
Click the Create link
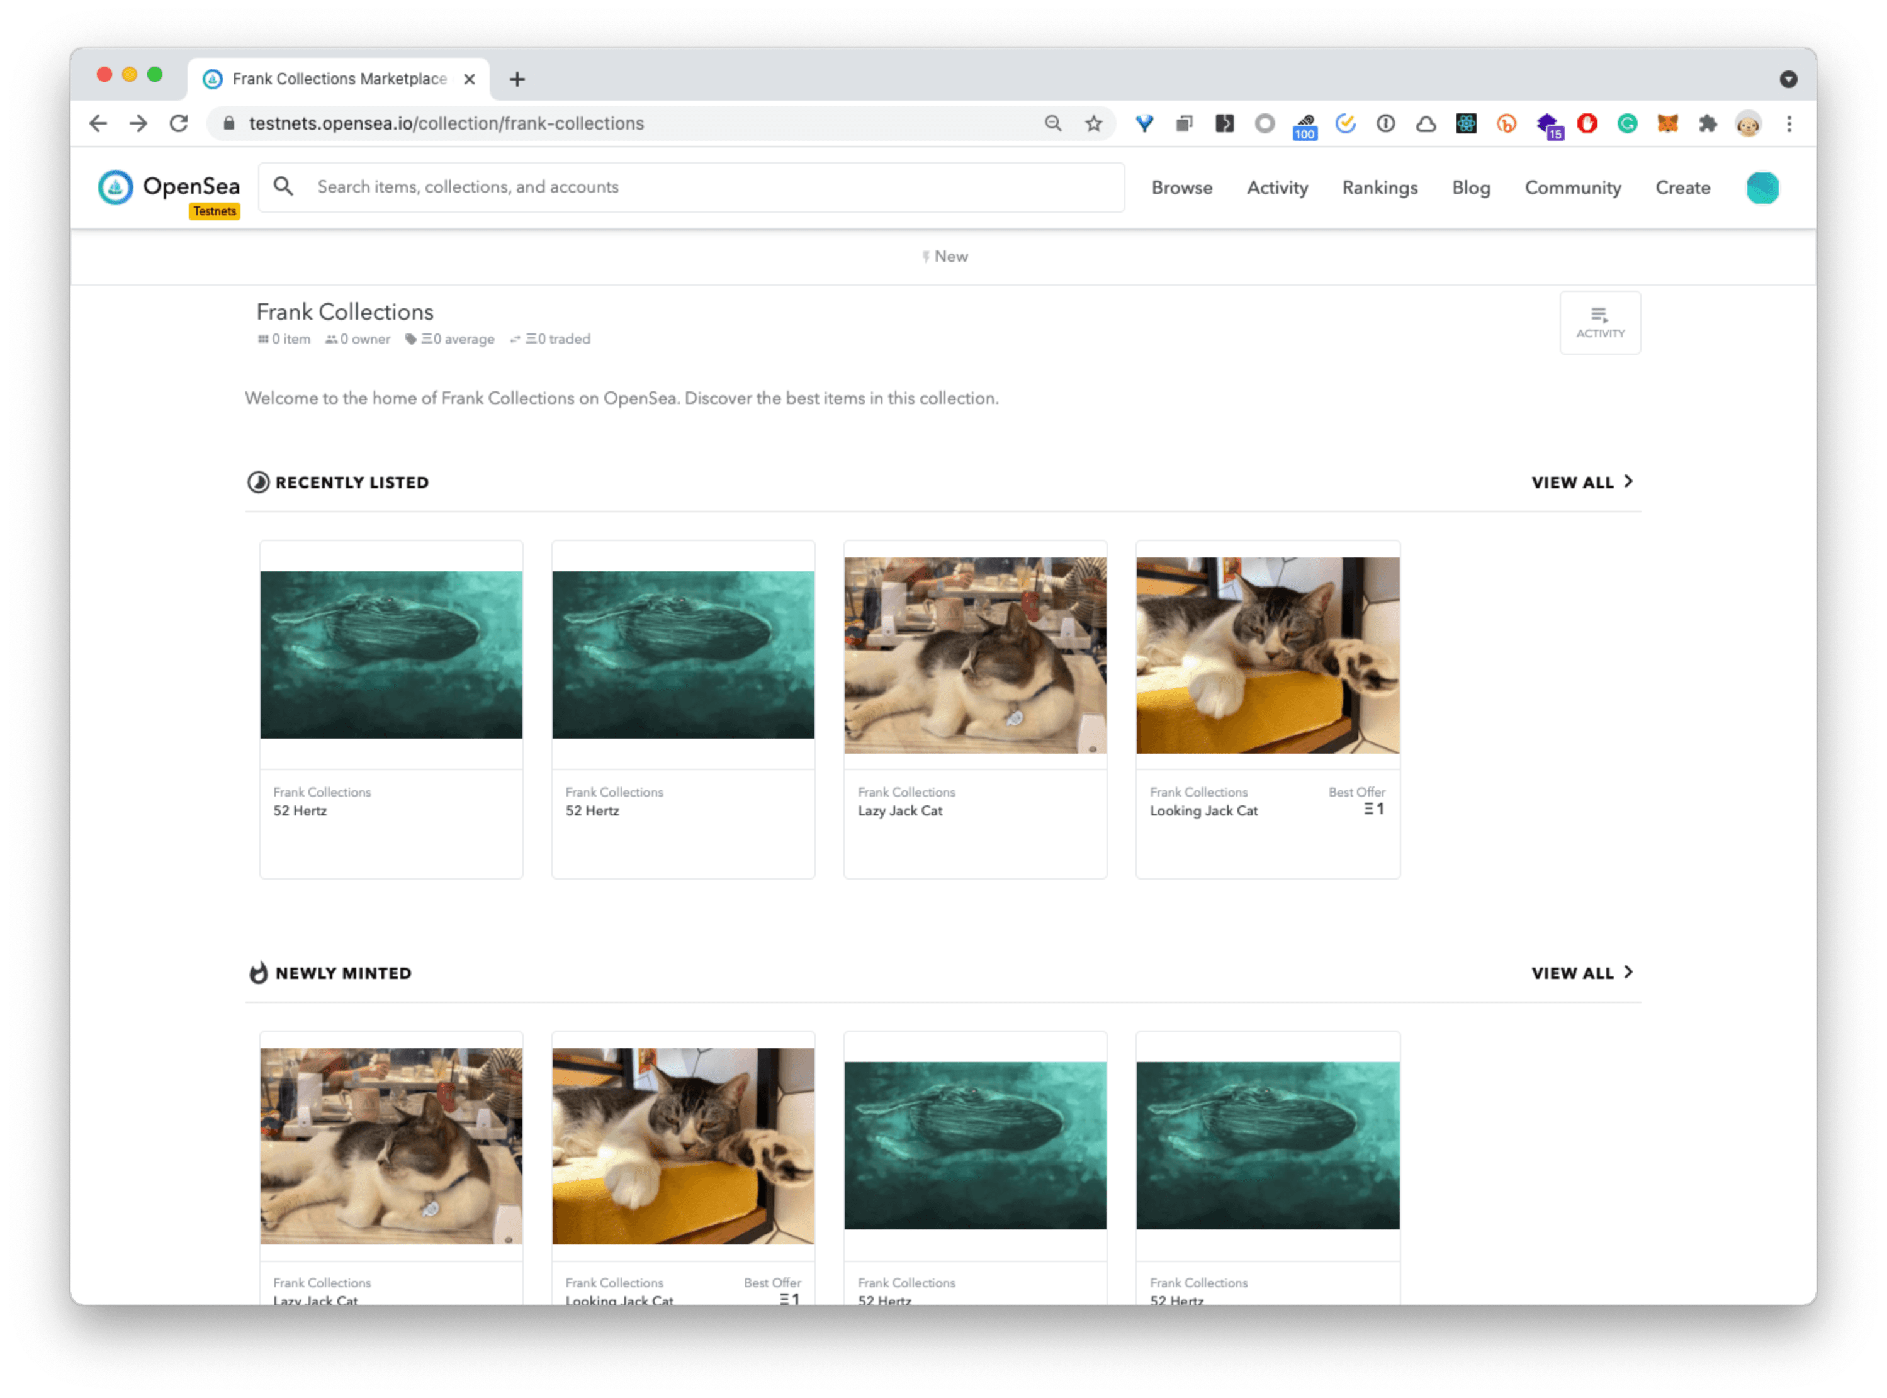pyautogui.click(x=1682, y=188)
